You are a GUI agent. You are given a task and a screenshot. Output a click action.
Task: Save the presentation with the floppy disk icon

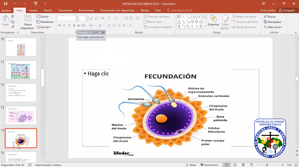click(6, 3)
